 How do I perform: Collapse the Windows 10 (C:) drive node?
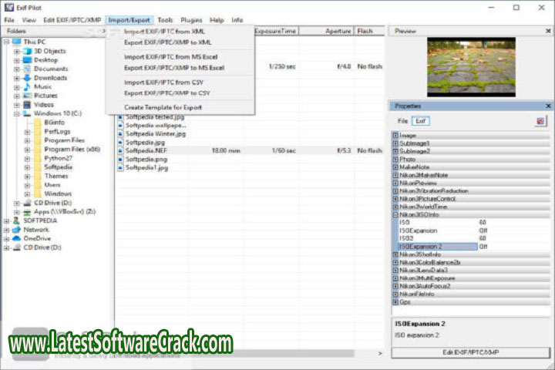click(17, 113)
